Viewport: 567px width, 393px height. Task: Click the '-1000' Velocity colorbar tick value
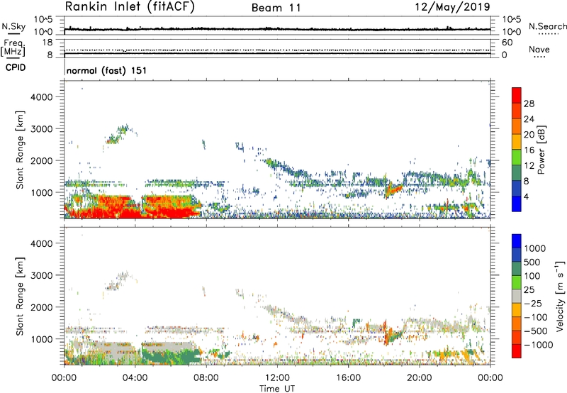coord(539,345)
